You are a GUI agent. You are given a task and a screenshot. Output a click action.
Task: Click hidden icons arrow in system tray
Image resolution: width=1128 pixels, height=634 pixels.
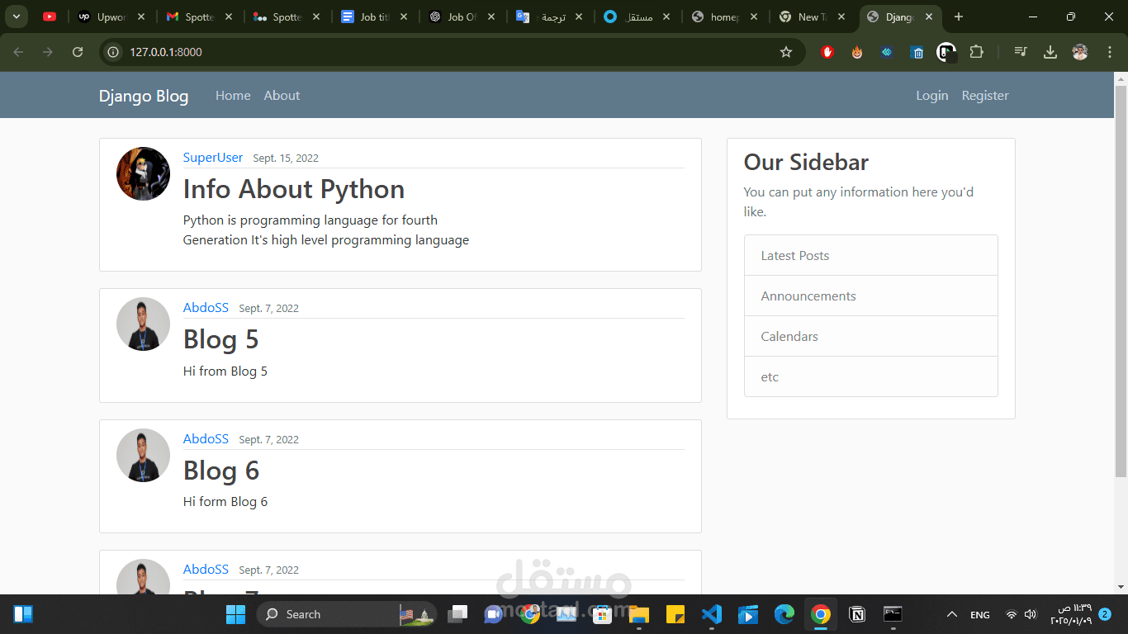(x=952, y=614)
